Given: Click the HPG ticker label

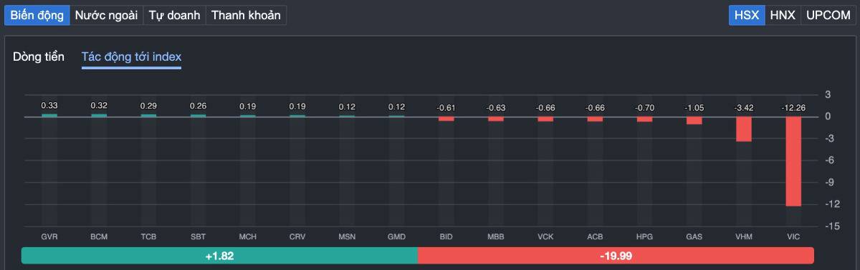Looking at the screenshot, I should pyautogui.click(x=644, y=236).
